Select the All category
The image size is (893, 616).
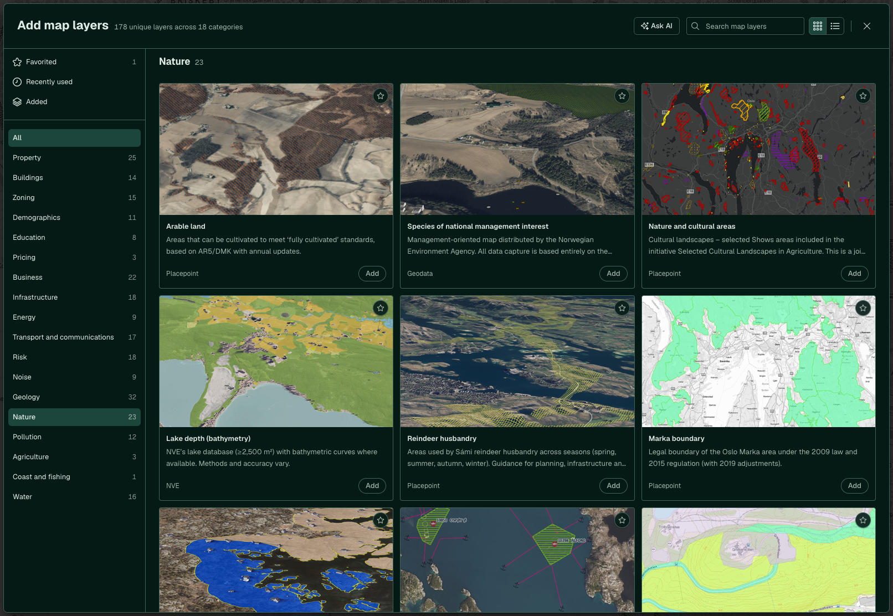(x=74, y=138)
